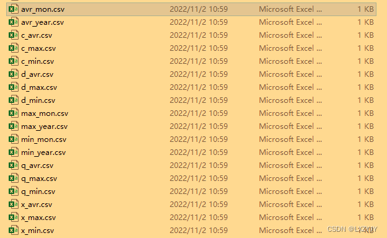The width and height of the screenshot is (387, 238).
Task: Click the Microsoft Excel type of min_mon.csv
Action: pyautogui.click(x=290, y=139)
